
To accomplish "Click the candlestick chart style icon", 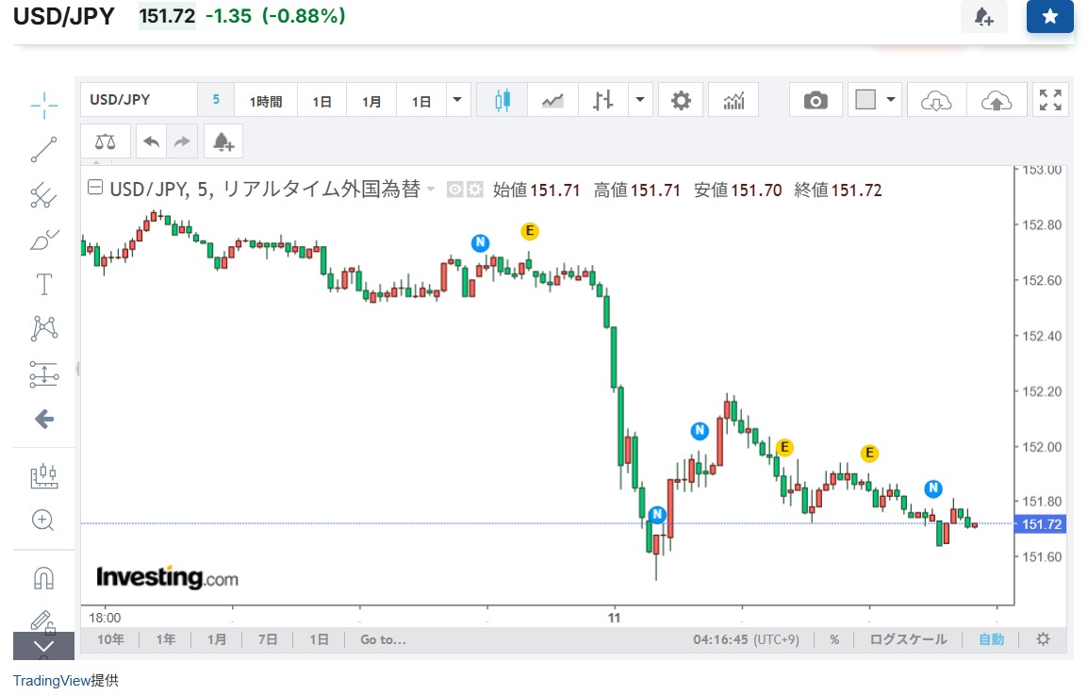I will [502, 100].
